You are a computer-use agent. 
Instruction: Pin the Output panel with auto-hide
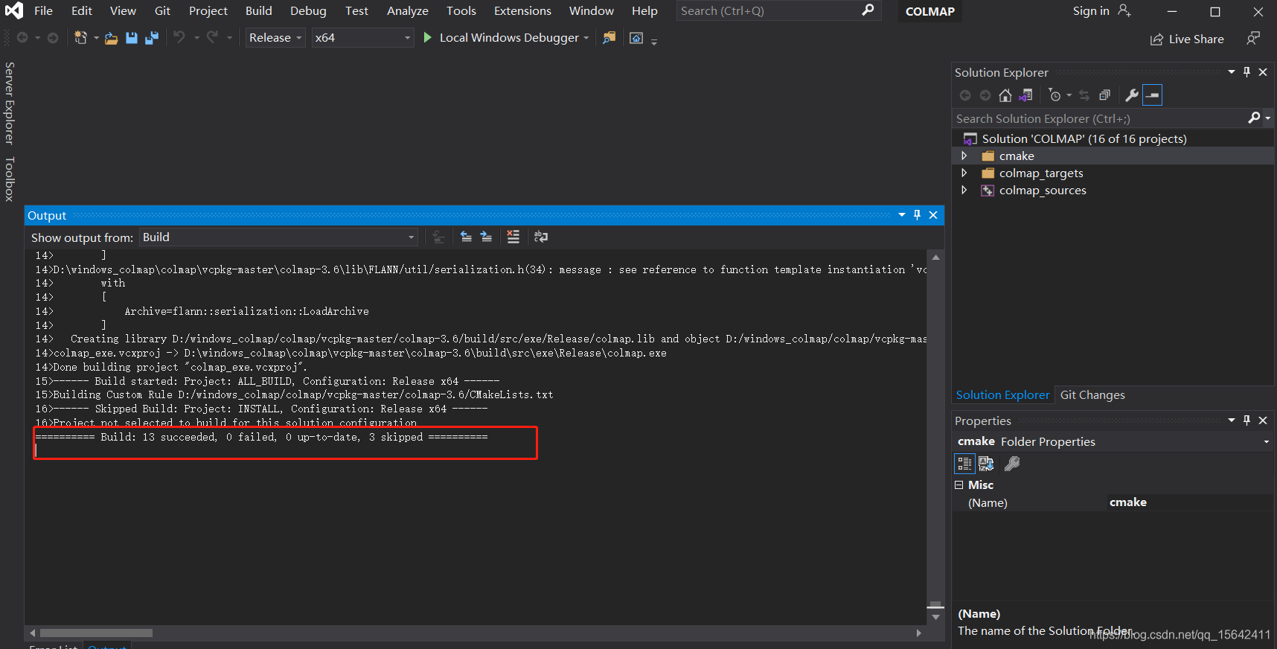pos(917,214)
